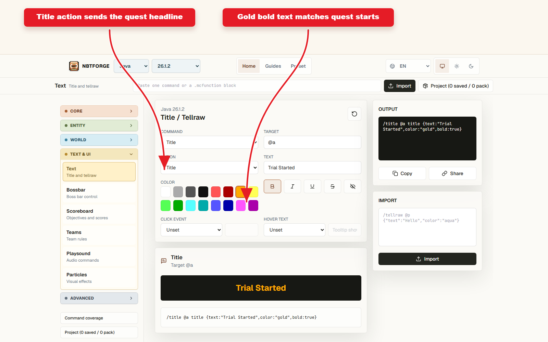
Task: Open the Command dropdown showing Title
Action: pyautogui.click(x=209, y=142)
